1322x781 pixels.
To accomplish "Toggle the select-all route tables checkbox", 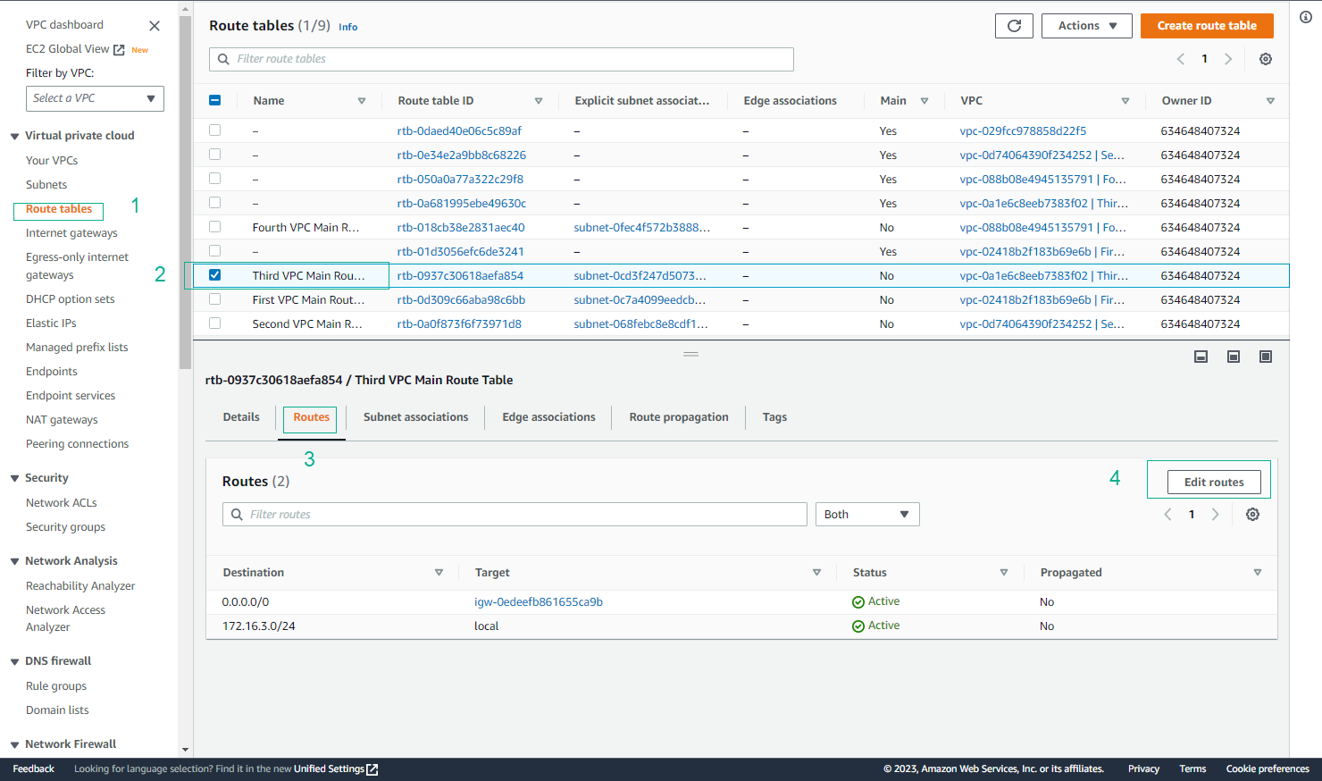I will pos(214,100).
